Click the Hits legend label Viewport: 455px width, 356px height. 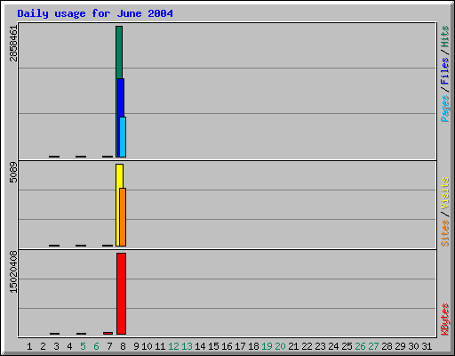click(x=444, y=36)
